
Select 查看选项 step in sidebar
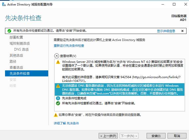click(x=16, y=67)
